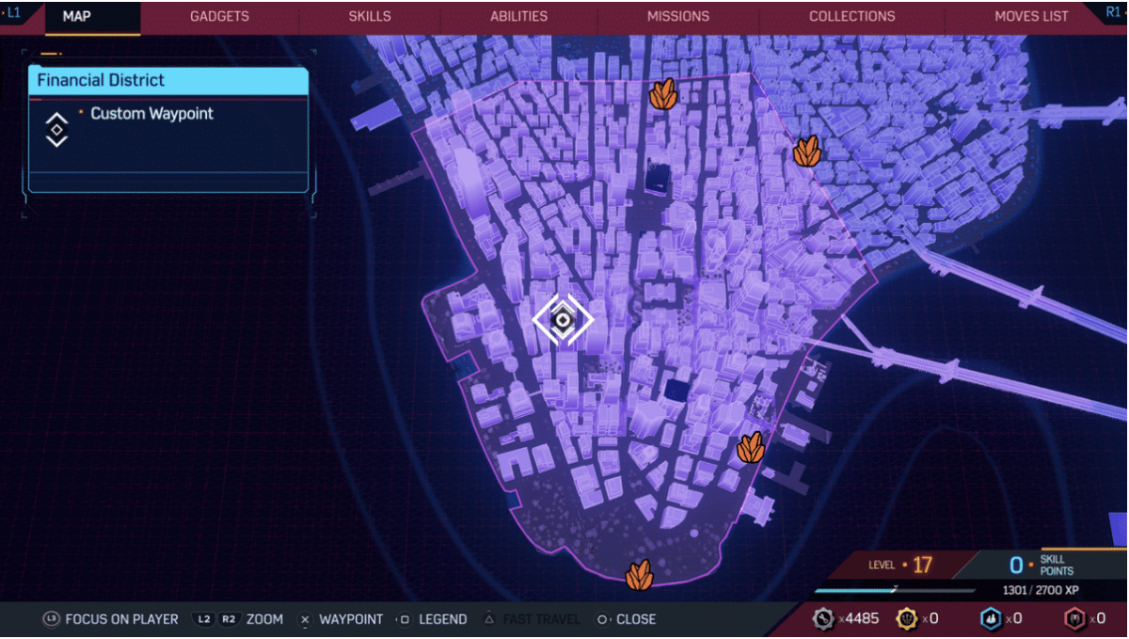Select the orange collectible icon on the northeast border

[x=806, y=152]
